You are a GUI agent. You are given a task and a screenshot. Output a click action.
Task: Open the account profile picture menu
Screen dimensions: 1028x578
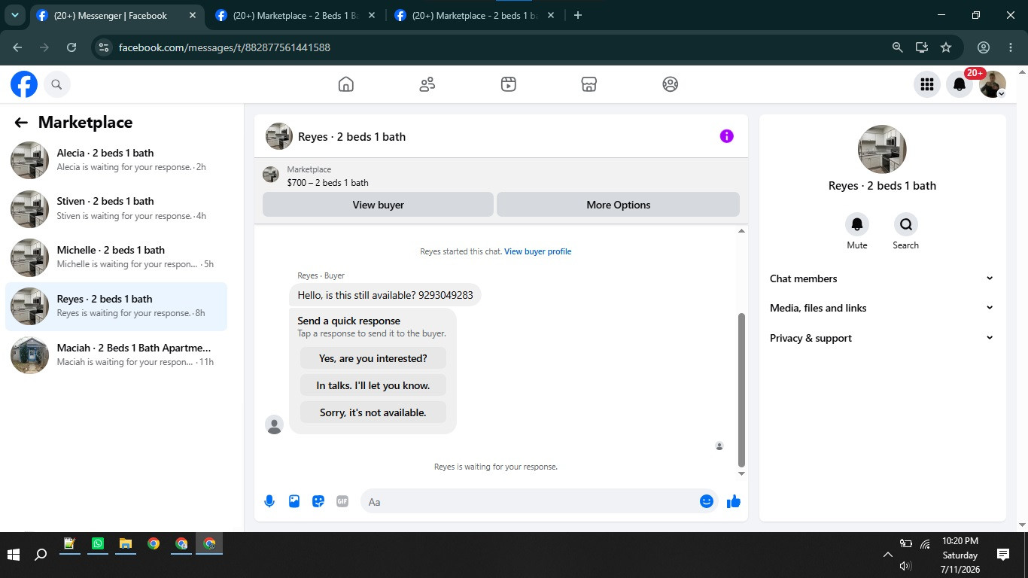coord(993,84)
